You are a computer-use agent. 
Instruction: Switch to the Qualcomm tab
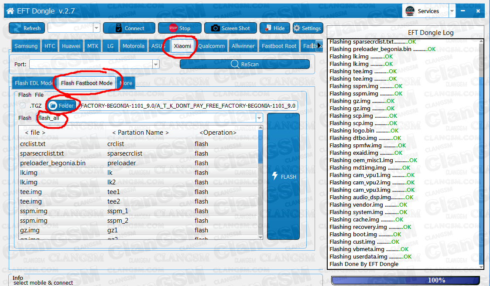point(212,46)
